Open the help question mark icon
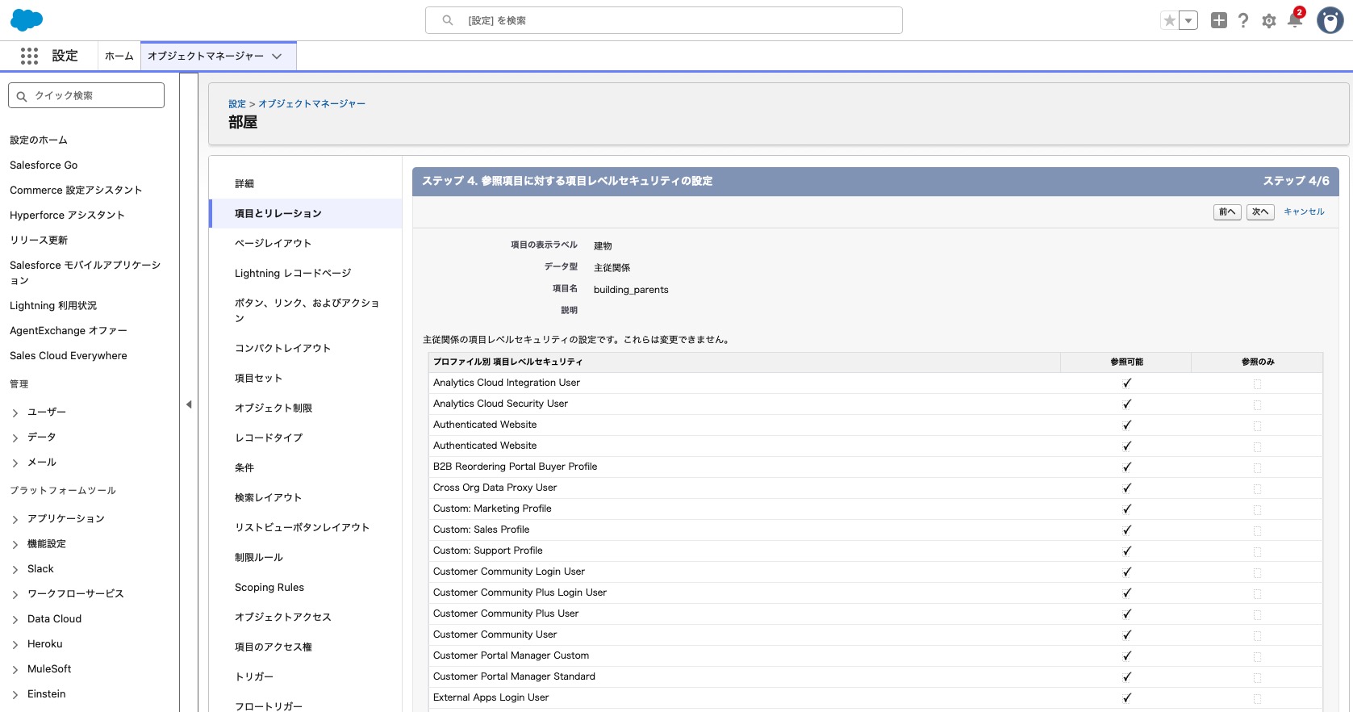 1243,20
